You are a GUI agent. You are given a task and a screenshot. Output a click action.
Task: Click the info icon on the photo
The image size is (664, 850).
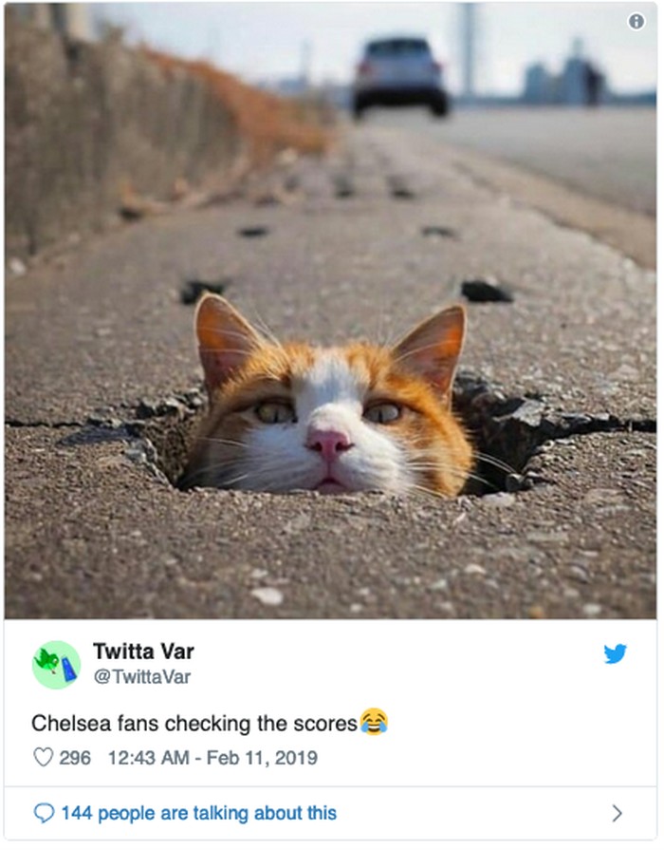(x=636, y=22)
